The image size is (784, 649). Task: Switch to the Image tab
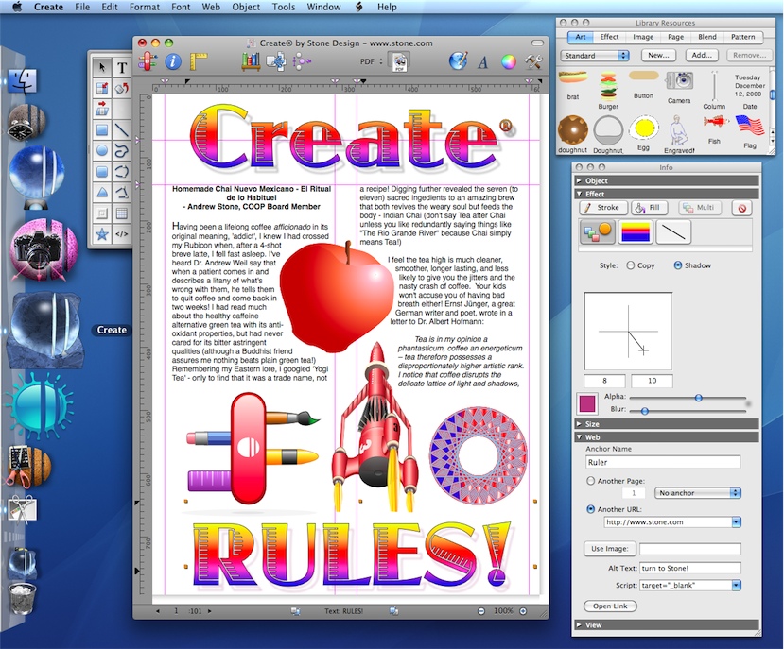pos(643,37)
